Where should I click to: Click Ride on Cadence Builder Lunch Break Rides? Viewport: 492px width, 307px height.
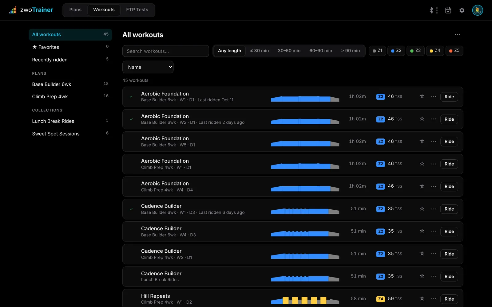coord(449,277)
